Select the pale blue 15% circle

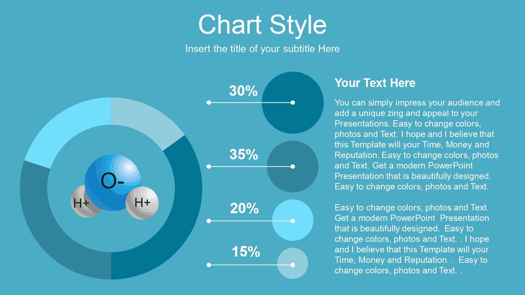[x=293, y=264]
